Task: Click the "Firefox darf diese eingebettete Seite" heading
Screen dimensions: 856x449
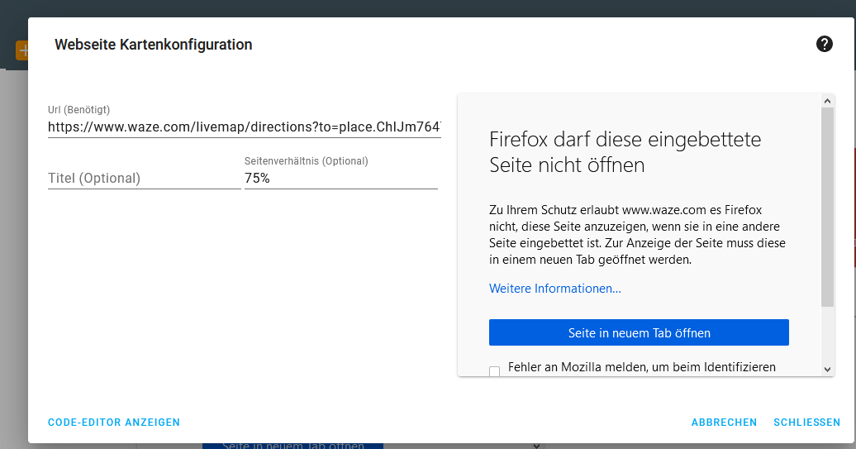Action: [x=625, y=151]
